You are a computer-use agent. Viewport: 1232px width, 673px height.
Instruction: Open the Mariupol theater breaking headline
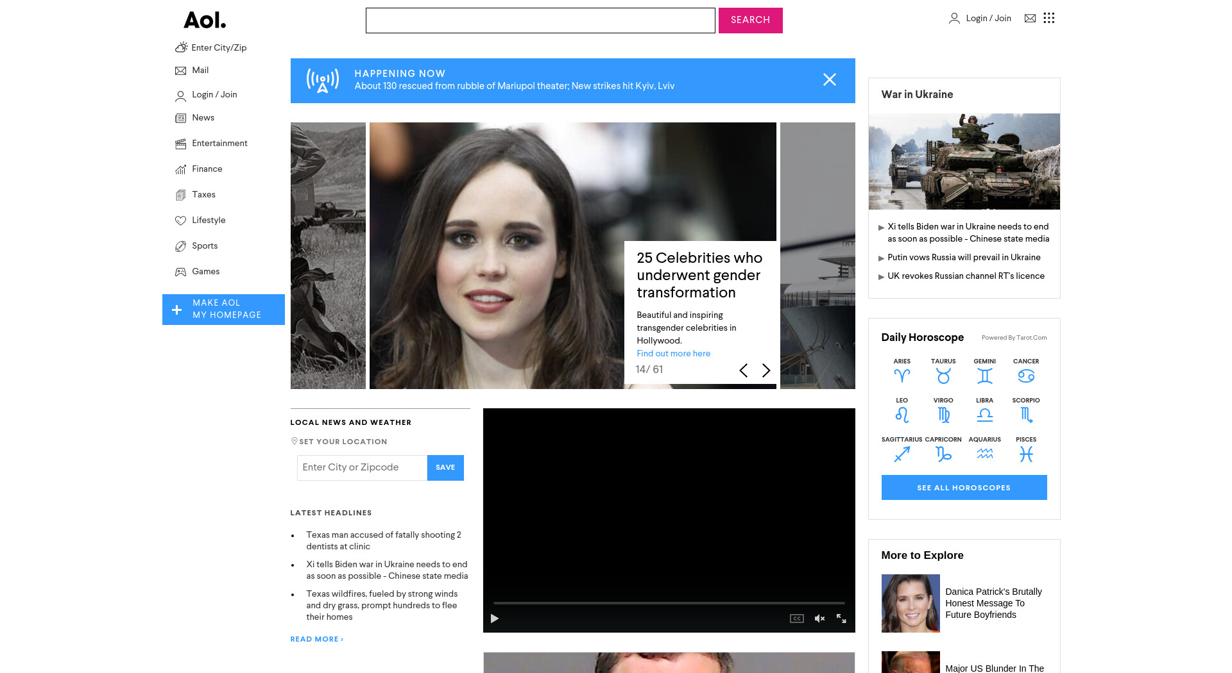coord(514,86)
